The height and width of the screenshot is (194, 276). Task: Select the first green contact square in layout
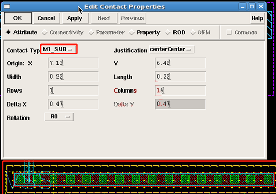[20, 179]
